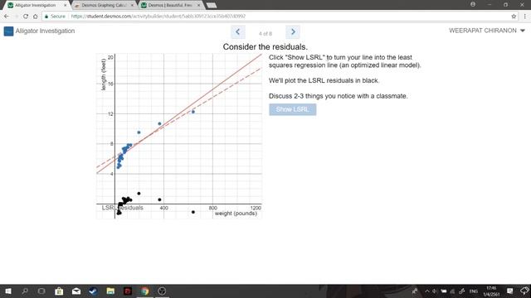Open the red app icon on the taskbar
Screen dimensions: 531x298
[128, 291]
